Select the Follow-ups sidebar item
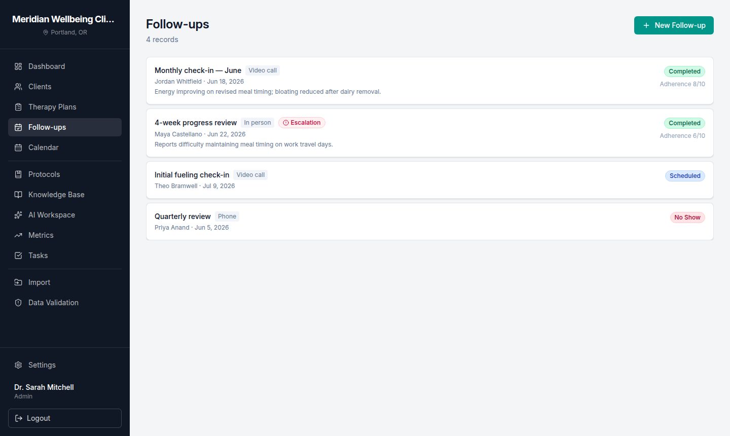The height and width of the screenshot is (436, 730). pyautogui.click(x=65, y=127)
